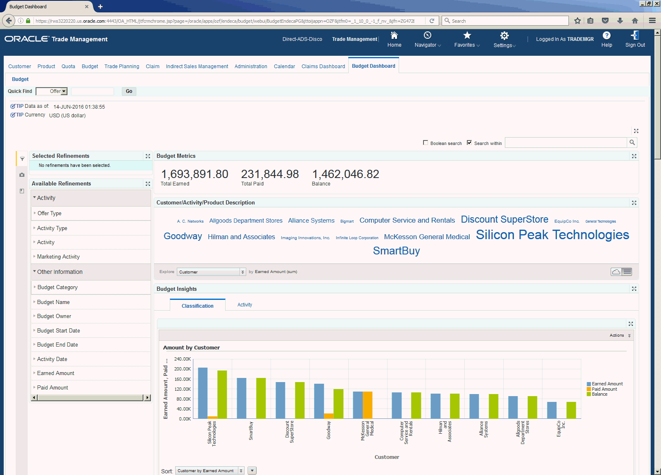
Task: Switch to the Activity insights tab
Action: click(245, 305)
